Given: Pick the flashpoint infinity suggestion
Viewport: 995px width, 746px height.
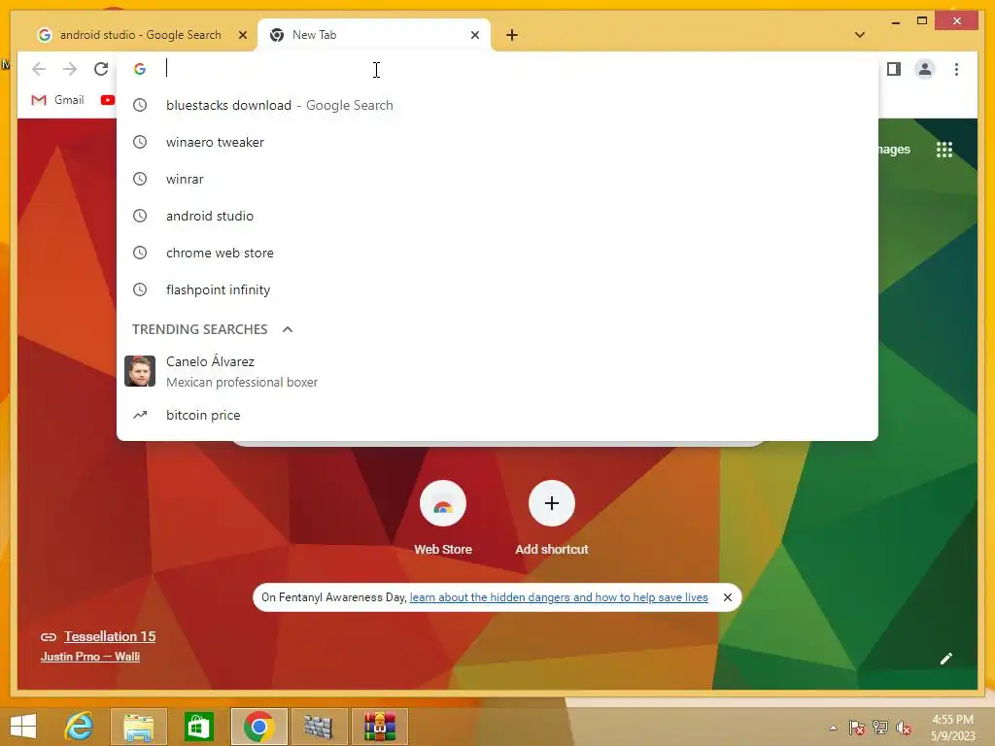Looking at the screenshot, I should (x=497, y=289).
